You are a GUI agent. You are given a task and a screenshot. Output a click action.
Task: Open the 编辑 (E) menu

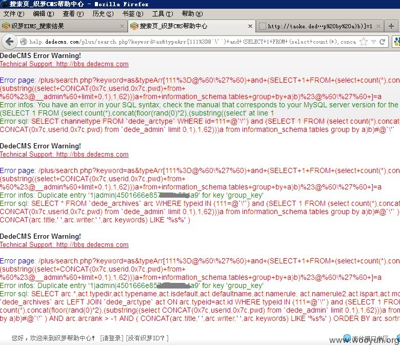coord(44,14)
